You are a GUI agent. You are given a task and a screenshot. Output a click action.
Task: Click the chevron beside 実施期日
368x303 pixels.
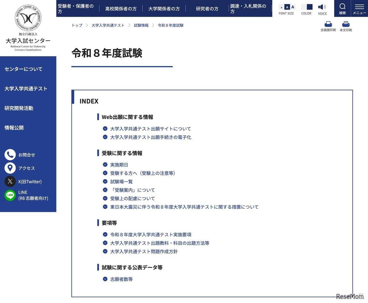pos(105,165)
